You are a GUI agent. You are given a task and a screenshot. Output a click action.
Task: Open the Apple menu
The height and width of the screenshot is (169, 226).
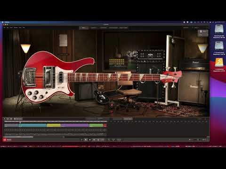(x=3, y=22)
